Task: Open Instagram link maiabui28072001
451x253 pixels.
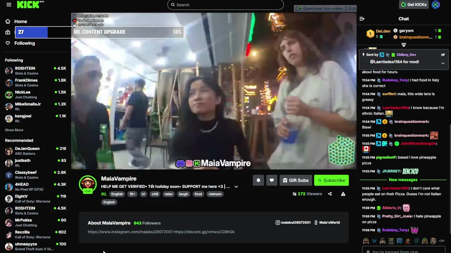Action: pos(293,222)
